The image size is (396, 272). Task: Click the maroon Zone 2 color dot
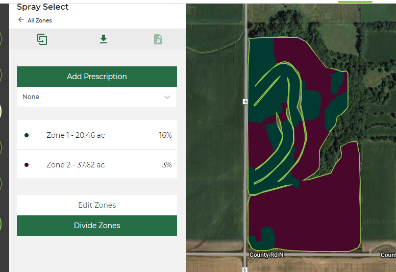click(27, 165)
